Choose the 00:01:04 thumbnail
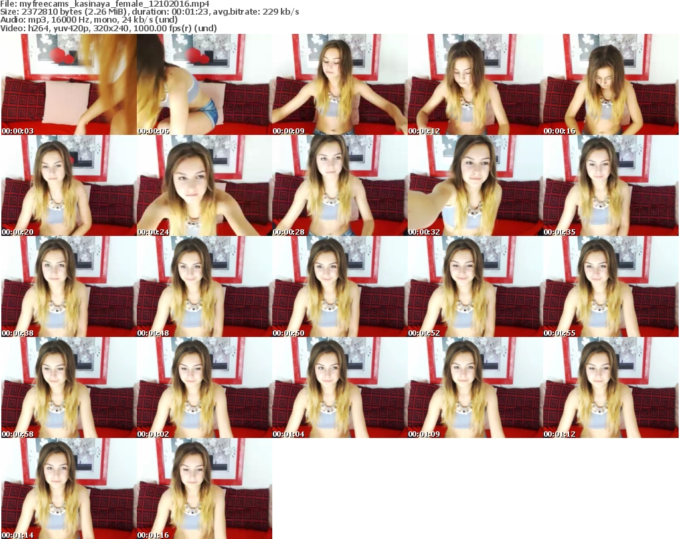Viewport: 680px width, 539px height. [x=339, y=387]
